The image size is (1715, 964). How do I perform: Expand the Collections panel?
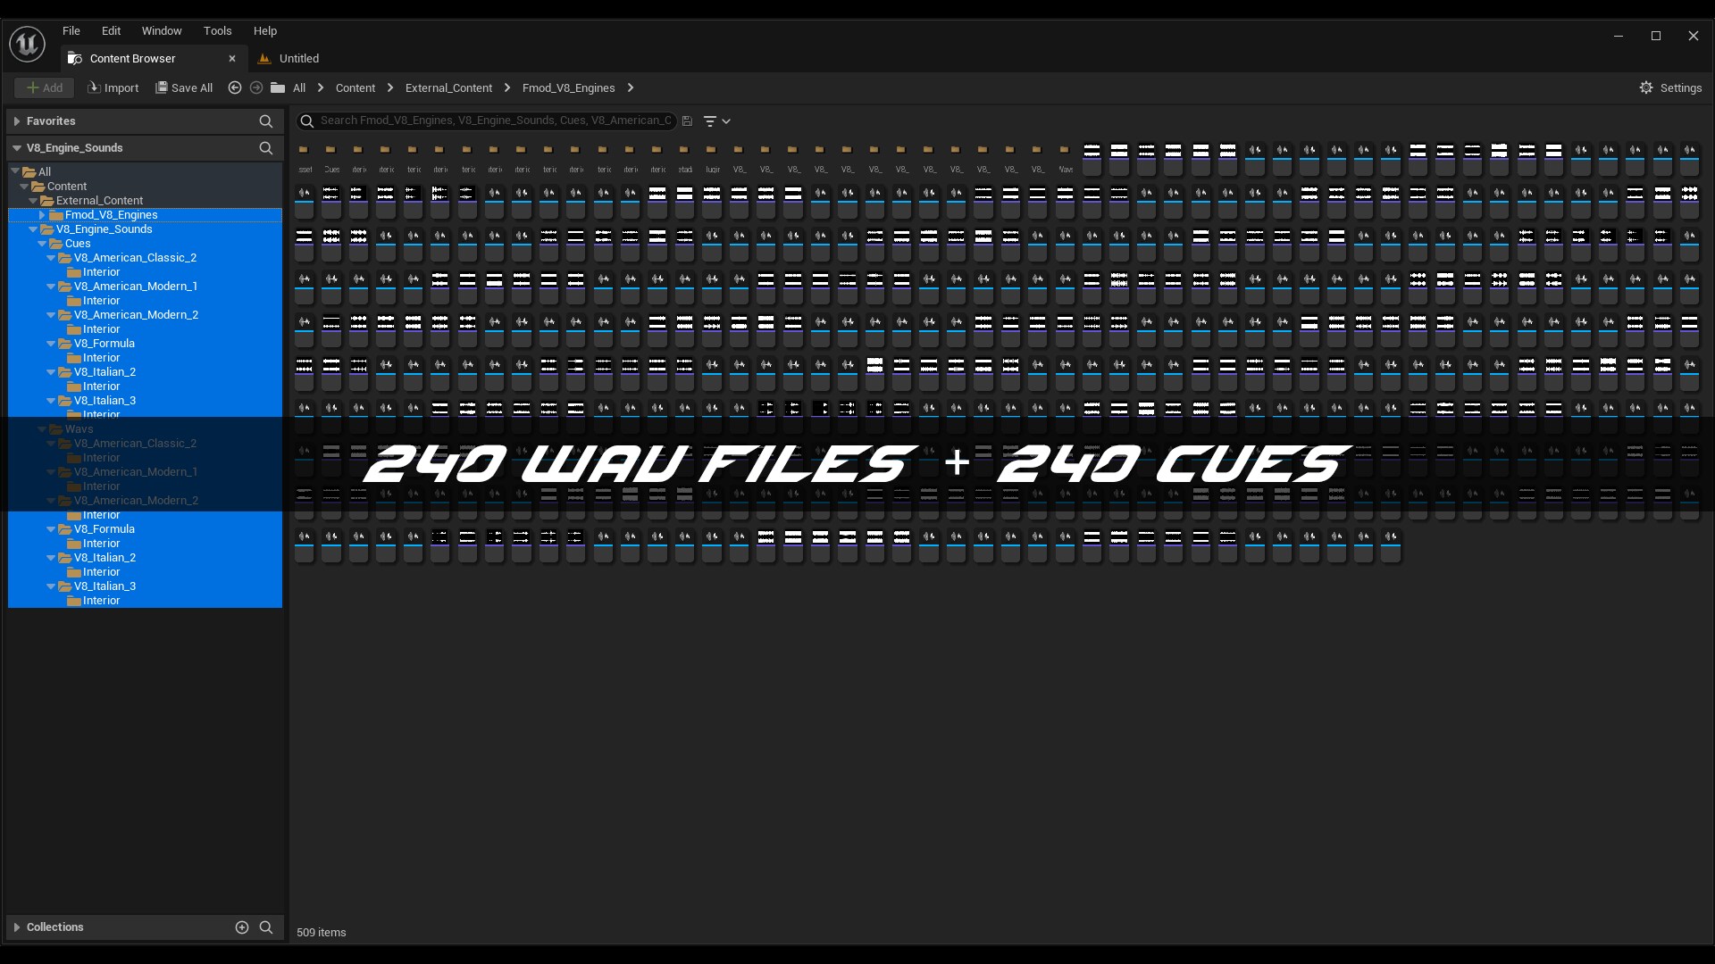17,927
